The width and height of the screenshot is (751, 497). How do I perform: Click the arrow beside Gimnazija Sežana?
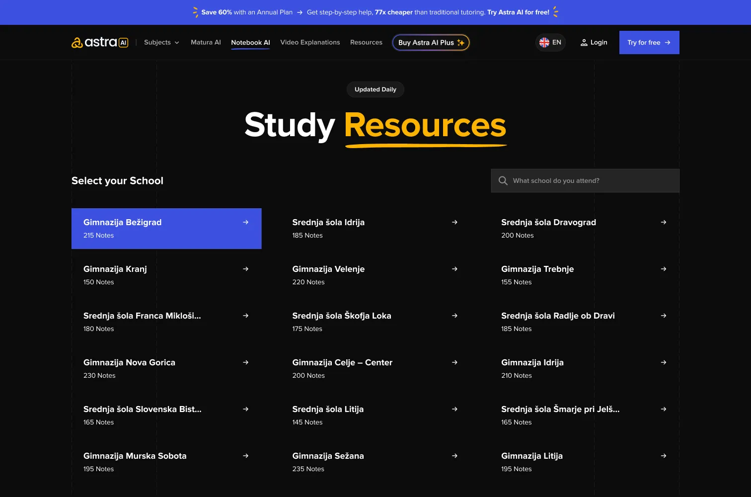(x=454, y=456)
